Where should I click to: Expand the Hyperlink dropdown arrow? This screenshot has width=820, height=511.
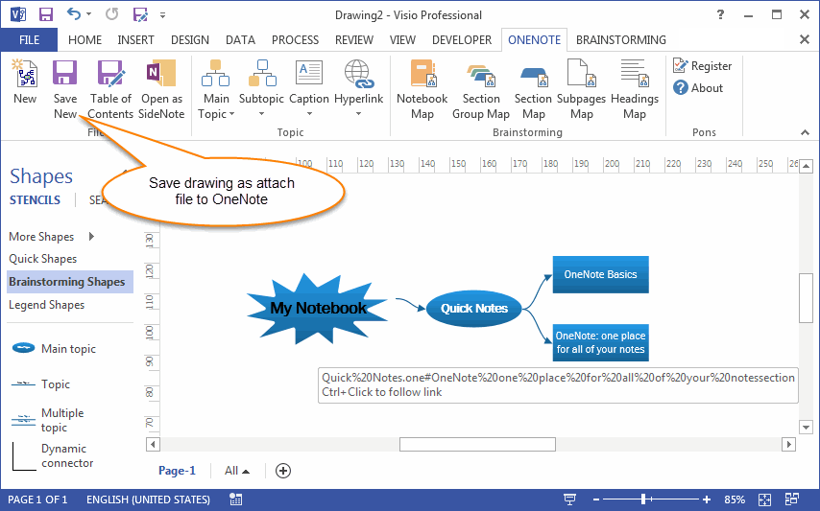pyautogui.click(x=359, y=114)
